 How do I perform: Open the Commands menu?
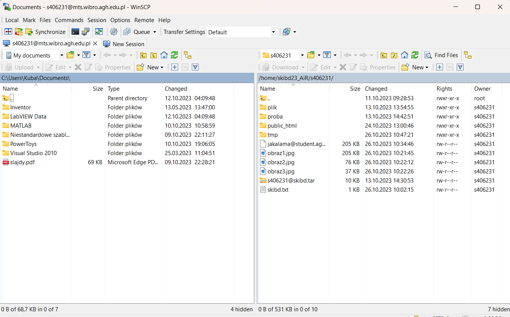(x=69, y=20)
